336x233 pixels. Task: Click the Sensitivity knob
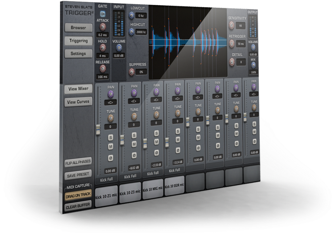click(x=231, y=25)
